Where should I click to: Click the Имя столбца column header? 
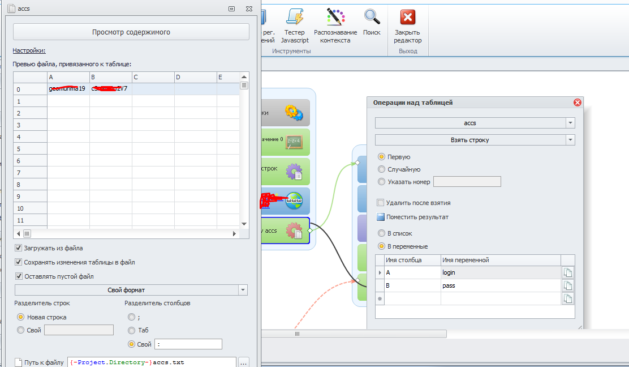tap(412, 260)
